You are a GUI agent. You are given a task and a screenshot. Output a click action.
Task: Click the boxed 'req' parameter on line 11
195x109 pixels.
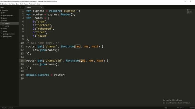pyautogui.click(x=78, y=47)
